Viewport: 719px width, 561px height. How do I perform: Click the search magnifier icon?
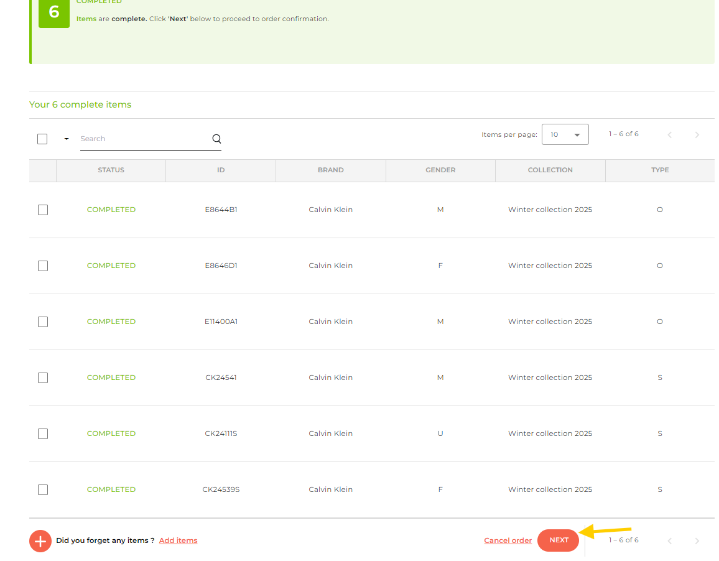[216, 139]
